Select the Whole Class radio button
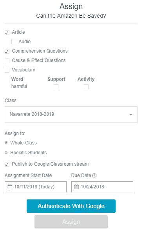The width and height of the screenshot is (143, 232). tap(6, 143)
